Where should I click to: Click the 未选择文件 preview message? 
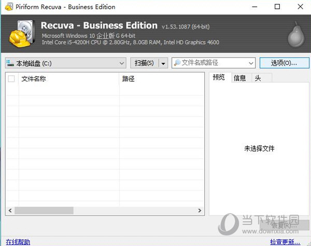pos(259,148)
